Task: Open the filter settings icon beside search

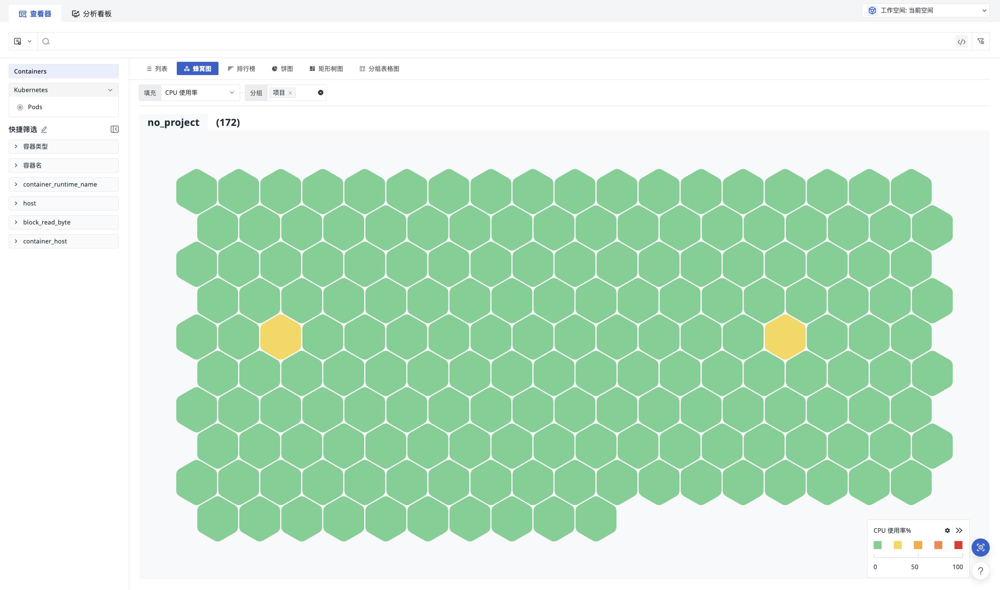Action: [x=981, y=41]
